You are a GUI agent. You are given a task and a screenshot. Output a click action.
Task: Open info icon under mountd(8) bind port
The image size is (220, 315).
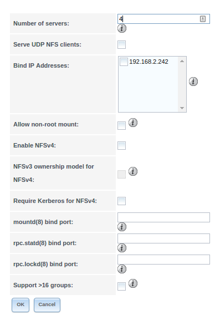(122, 227)
